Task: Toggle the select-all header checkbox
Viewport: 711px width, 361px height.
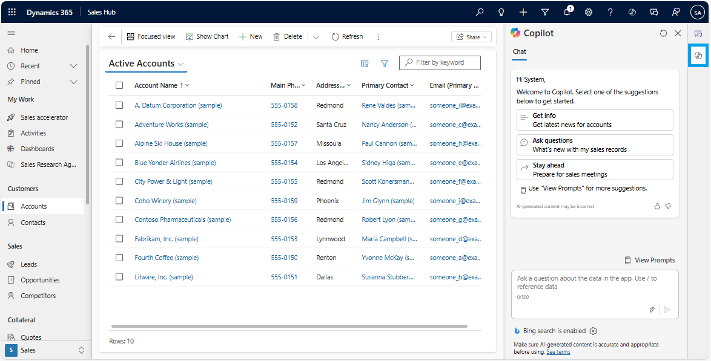Action: (119, 85)
